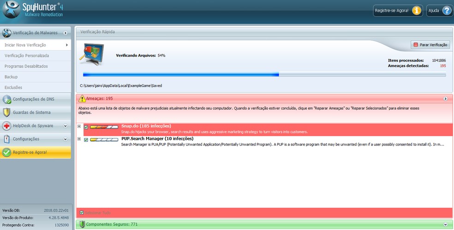Click the Parar Verificação button

430,45
